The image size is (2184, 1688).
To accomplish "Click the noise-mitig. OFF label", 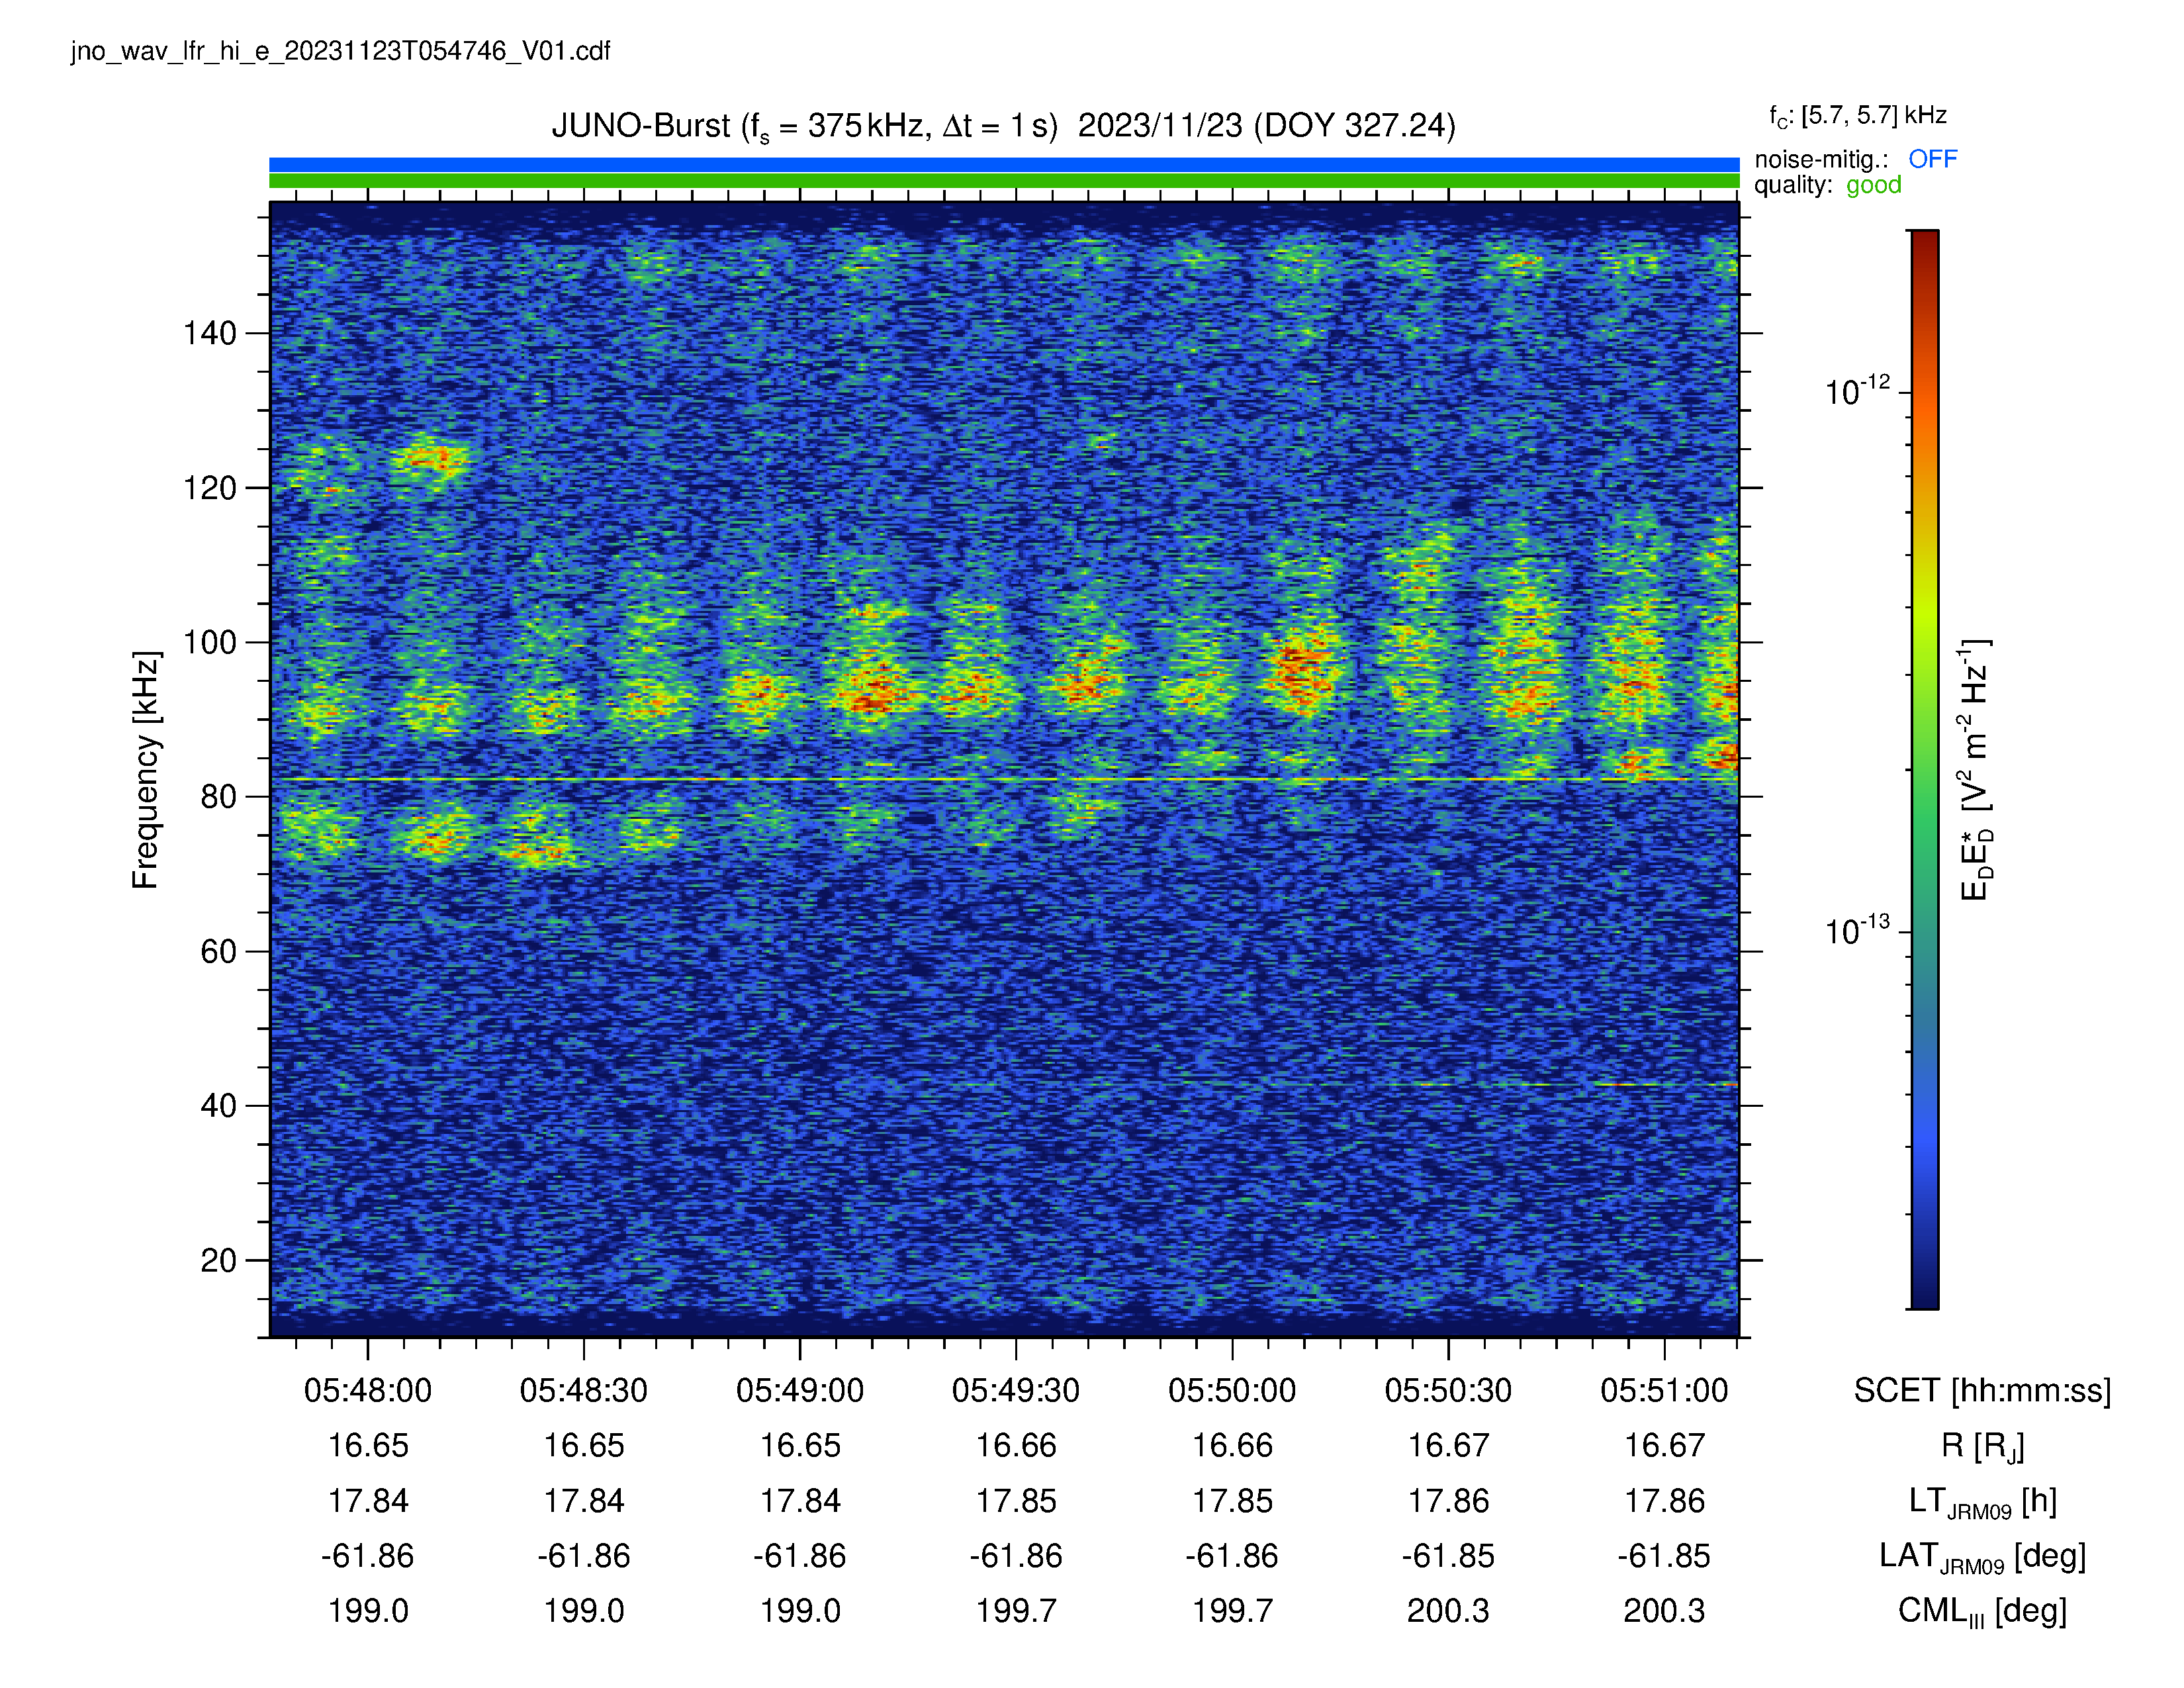I will click(x=1855, y=159).
